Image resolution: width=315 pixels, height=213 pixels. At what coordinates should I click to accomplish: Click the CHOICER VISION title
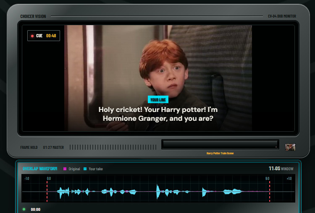coord(33,16)
